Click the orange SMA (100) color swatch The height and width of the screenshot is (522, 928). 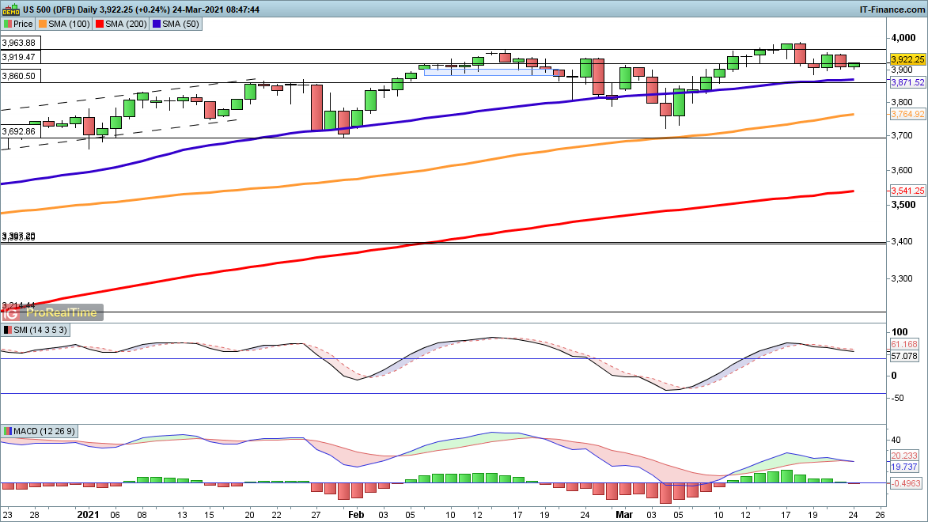click(43, 24)
